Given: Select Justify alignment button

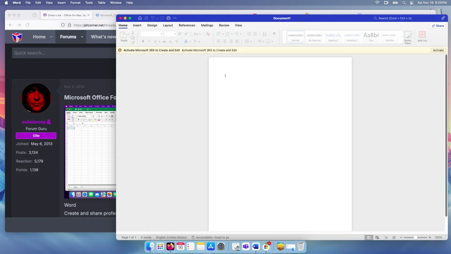Looking at the screenshot, I should coord(237,41).
